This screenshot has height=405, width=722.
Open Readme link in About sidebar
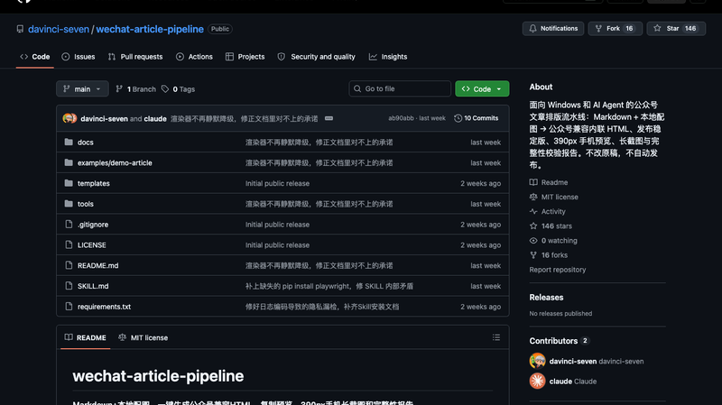(x=549, y=182)
